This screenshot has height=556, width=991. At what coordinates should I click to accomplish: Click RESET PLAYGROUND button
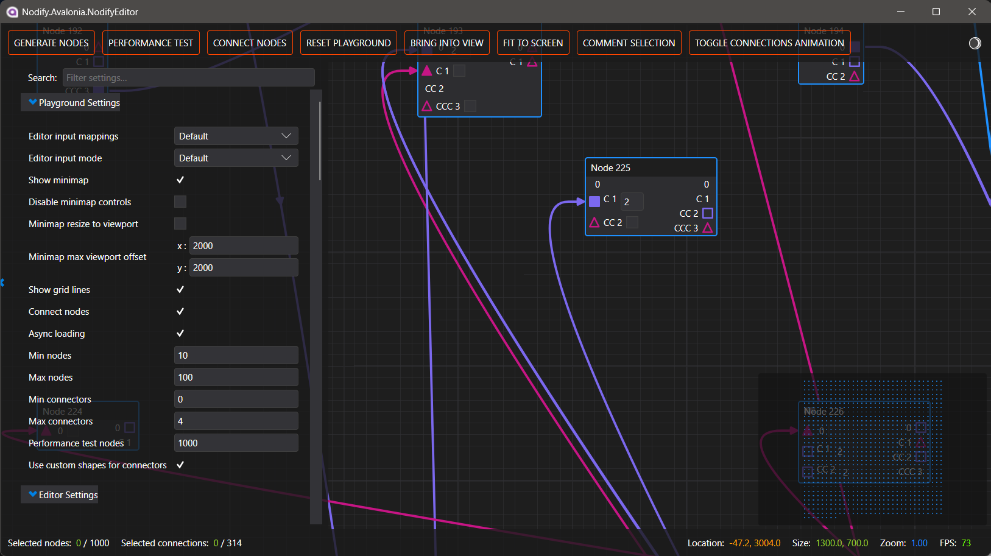click(348, 43)
